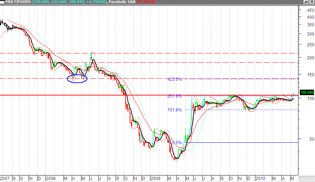This screenshot has width=315, height=182.
Task: Select the blue ellipse annotation
Action: (x=77, y=79)
